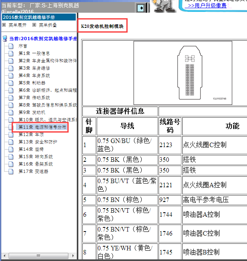Open 第16章 悬架系统

click(x=36, y=164)
